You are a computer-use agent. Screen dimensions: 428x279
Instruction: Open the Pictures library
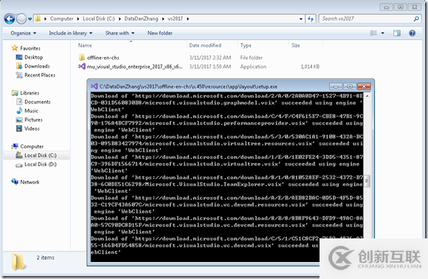pos(33,120)
